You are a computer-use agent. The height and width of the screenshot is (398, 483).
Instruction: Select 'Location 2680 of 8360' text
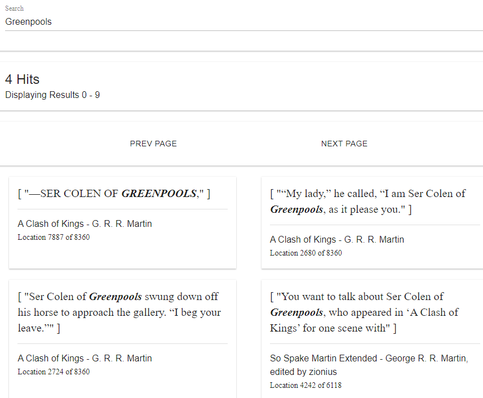306,253
